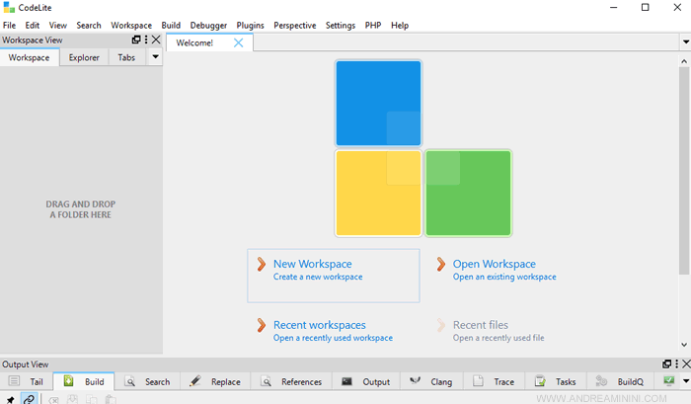Switch to the Explorer tab
691x404 pixels.
(84, 57)
